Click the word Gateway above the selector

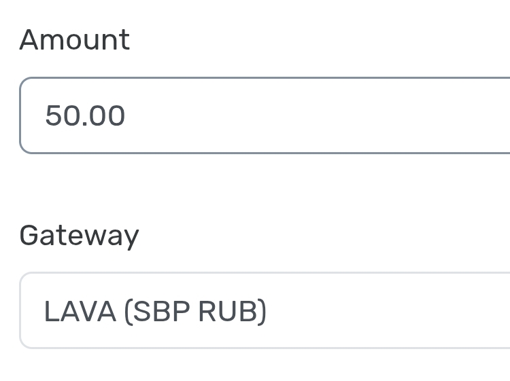point(79,235)
